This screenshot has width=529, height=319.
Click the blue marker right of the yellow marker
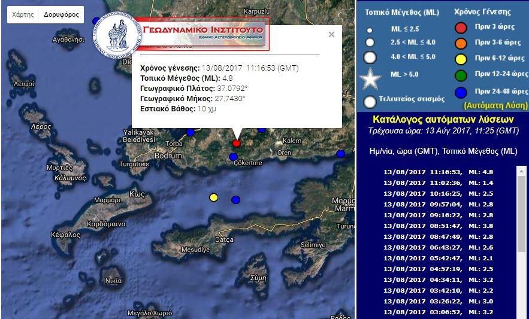235,199
